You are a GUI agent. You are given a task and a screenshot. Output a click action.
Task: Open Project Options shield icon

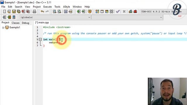coord(90,11)
